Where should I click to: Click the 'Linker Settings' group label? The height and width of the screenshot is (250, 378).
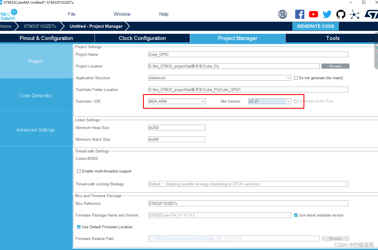click(x=87, y=120)
